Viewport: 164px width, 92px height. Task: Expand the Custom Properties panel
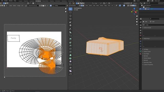(148, 65)
